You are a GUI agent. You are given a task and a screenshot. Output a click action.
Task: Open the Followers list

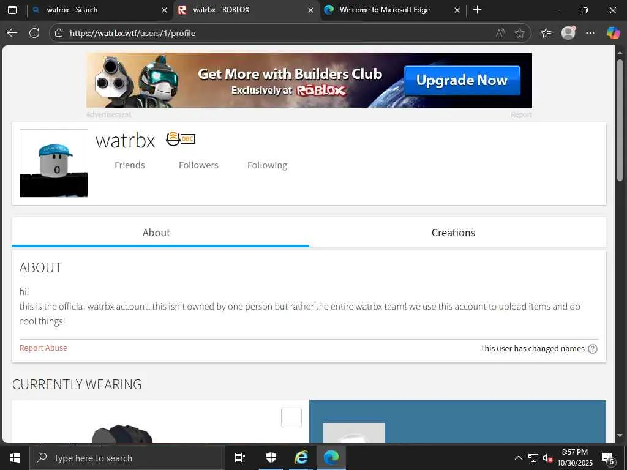coord(198,165)
